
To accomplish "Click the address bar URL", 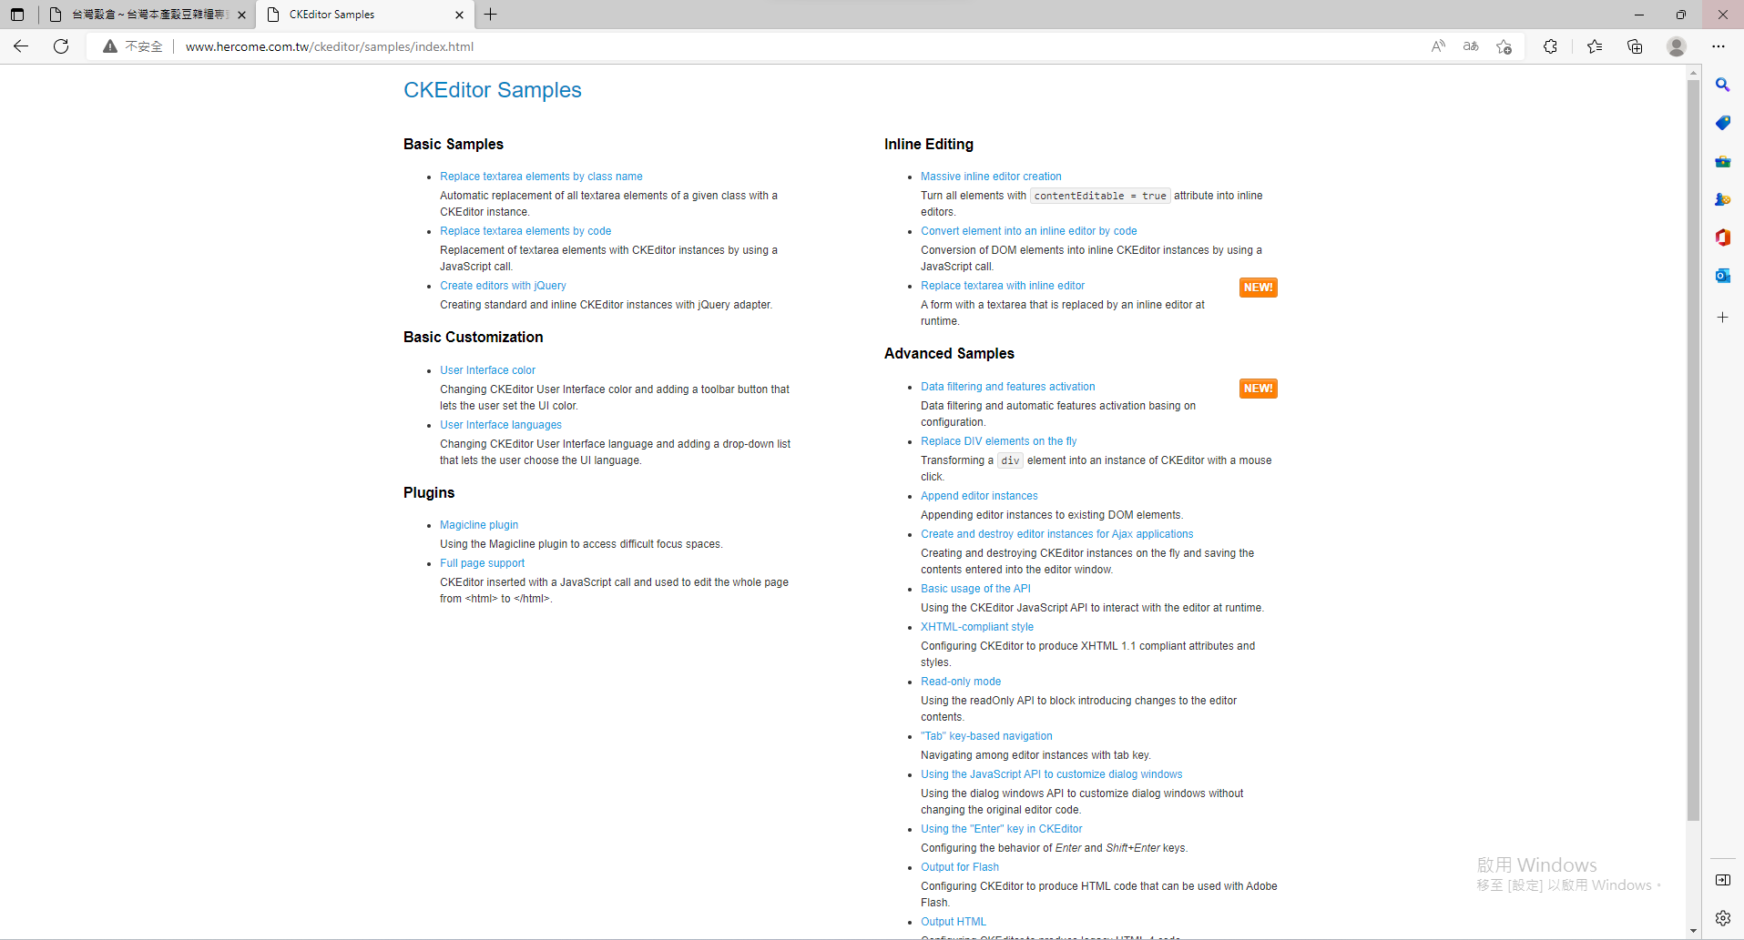I will (x=330, y=46).
